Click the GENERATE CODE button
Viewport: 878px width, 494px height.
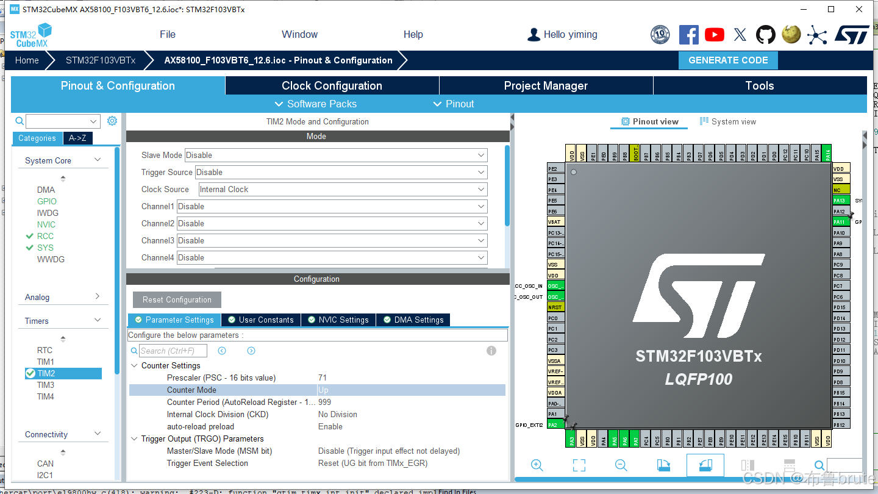(x=728, y=60)
